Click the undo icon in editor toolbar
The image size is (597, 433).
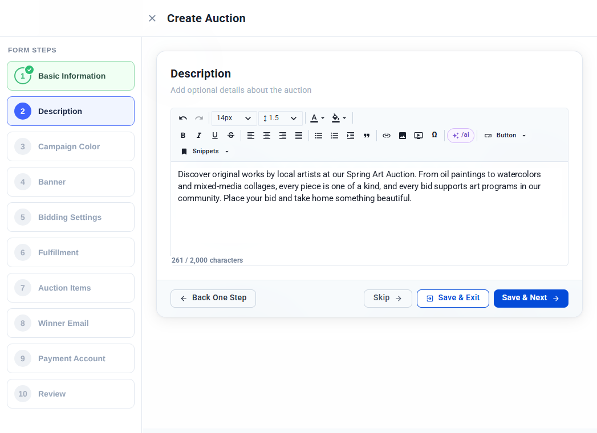click(183, 119)
